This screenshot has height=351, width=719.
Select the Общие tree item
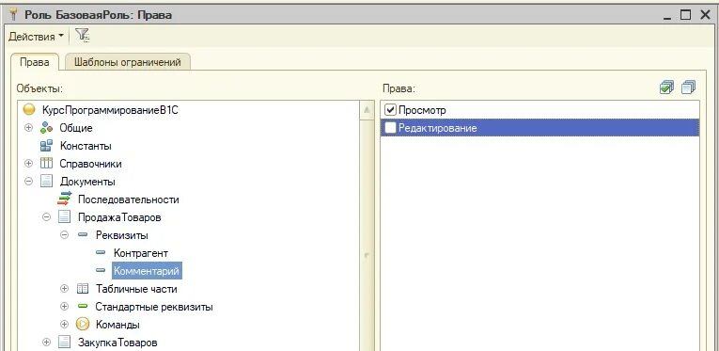(x=76, y=128)
